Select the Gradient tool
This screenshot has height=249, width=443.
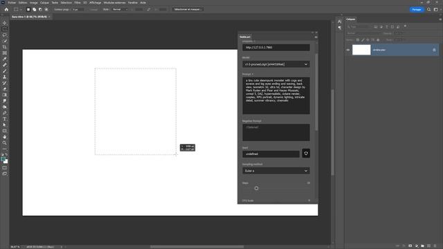5,95
